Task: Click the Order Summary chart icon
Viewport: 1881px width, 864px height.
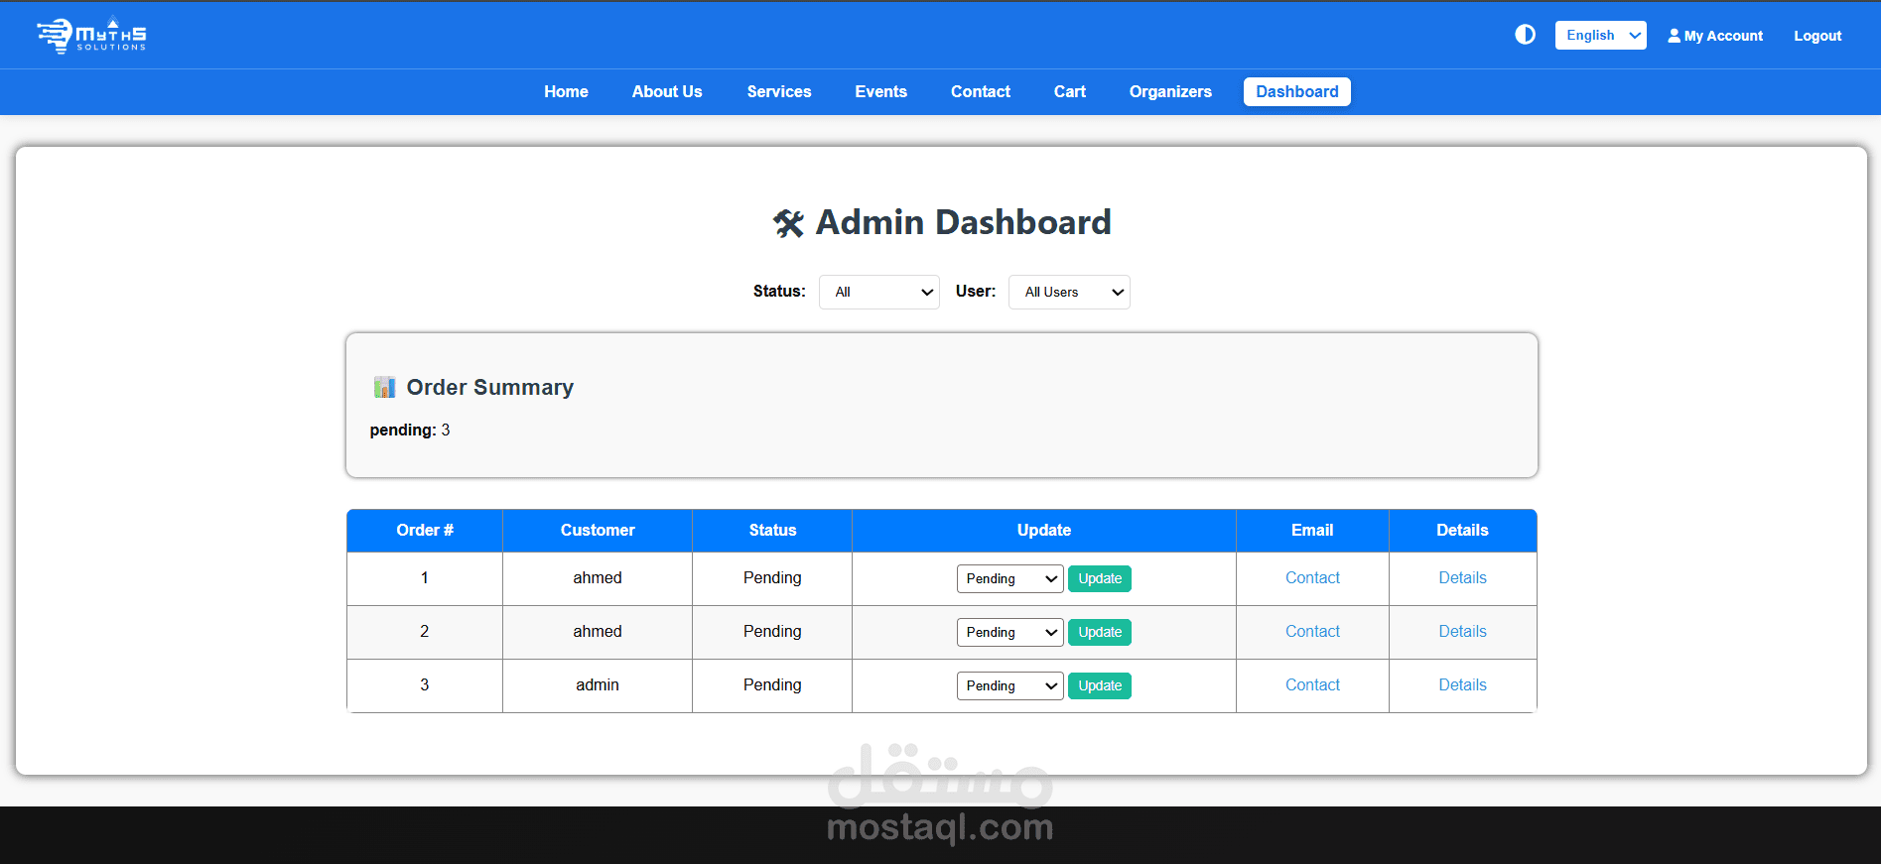Action: point(384,387)
